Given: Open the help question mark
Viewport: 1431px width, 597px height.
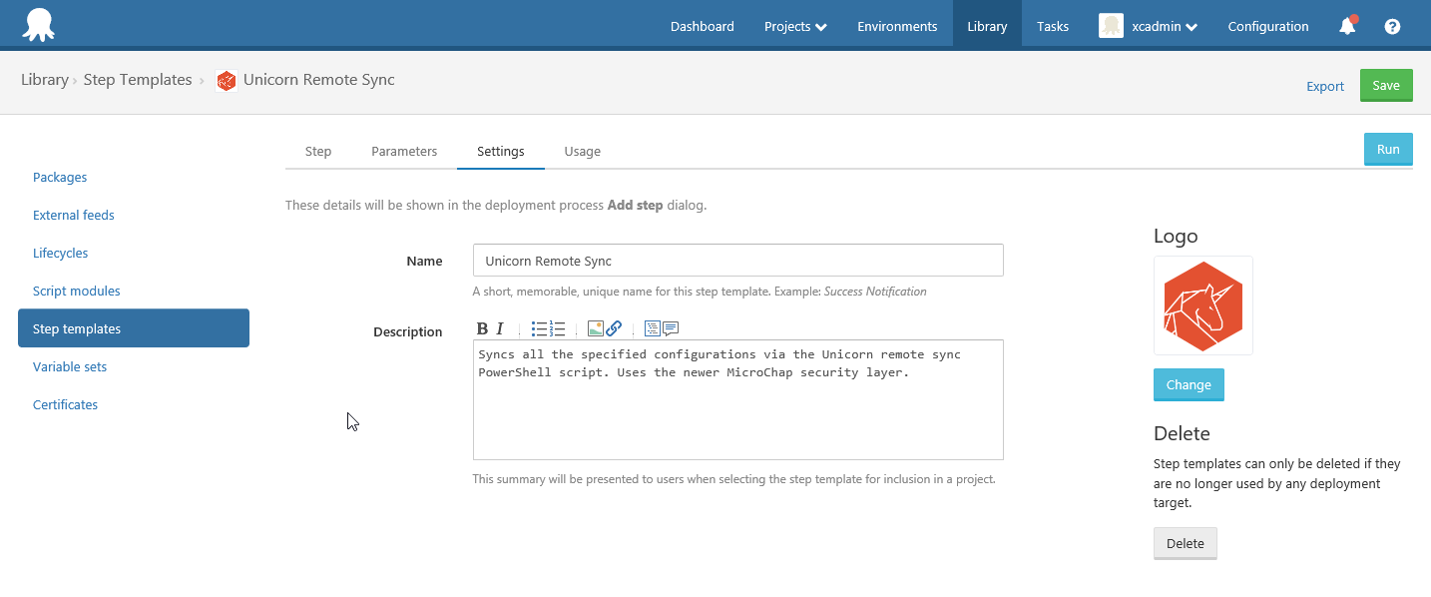Looking at the screenshot, I should pos(1392,27).
